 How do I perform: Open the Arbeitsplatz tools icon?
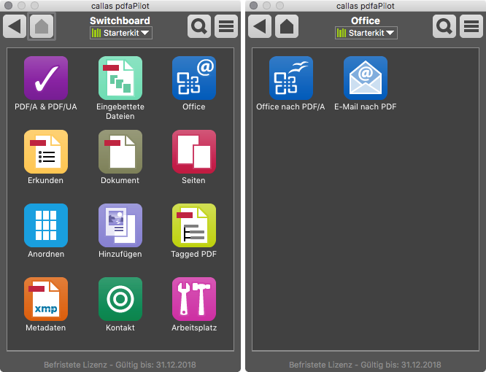tap(194, 299)
